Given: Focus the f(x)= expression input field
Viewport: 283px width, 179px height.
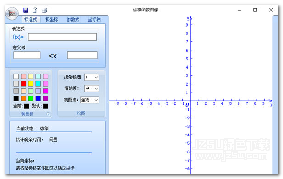Looking at the screenshot, I should point(62,37).
